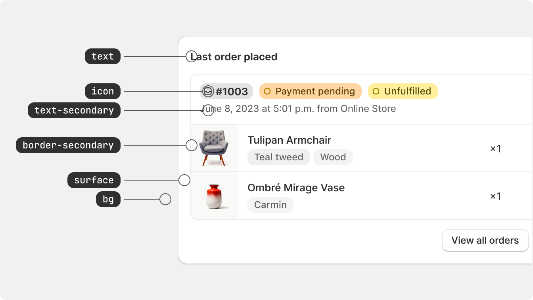Click the Tulipan Armchair product name

290,140
